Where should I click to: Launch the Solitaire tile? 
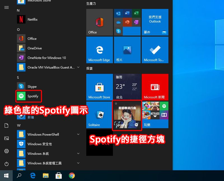tap(100, 115)
